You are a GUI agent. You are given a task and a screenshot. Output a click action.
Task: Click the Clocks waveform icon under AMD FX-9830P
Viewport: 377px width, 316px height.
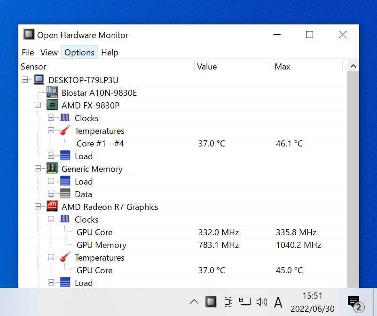pos(65,118)
